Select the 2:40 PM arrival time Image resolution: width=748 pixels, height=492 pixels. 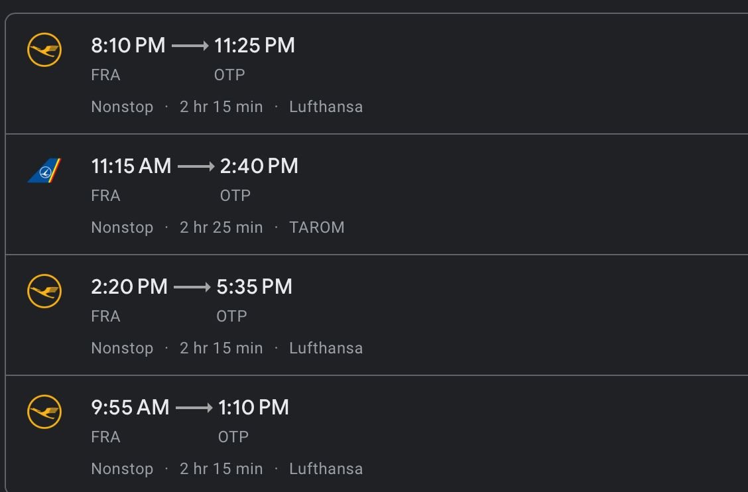coord(259,166)
